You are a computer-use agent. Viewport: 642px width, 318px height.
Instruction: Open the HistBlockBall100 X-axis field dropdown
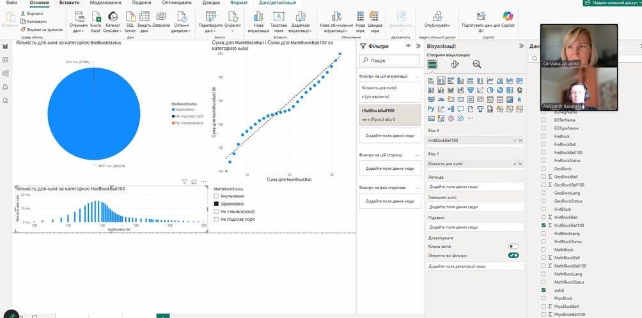515,140
